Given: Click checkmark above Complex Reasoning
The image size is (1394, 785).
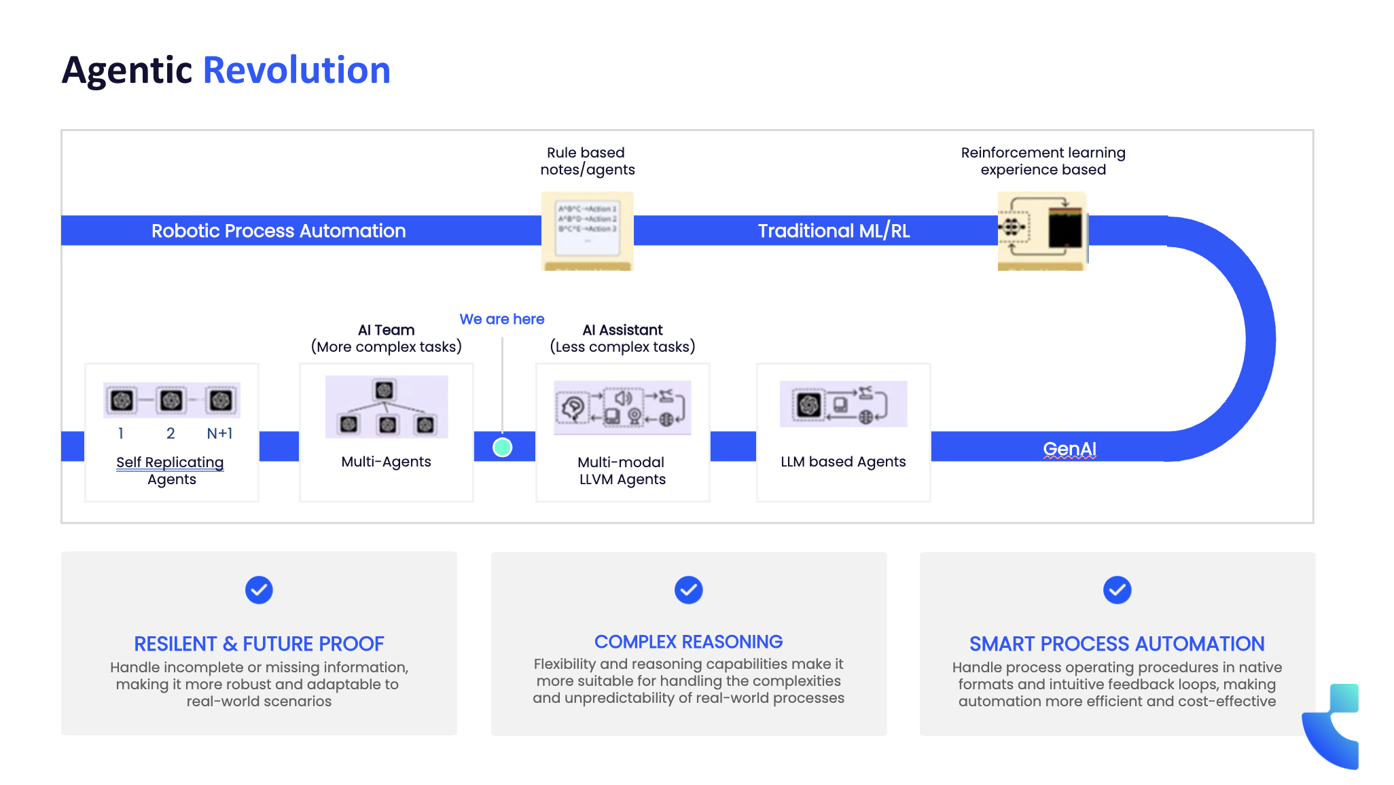Looking at the screenshot, I should 688,590.
